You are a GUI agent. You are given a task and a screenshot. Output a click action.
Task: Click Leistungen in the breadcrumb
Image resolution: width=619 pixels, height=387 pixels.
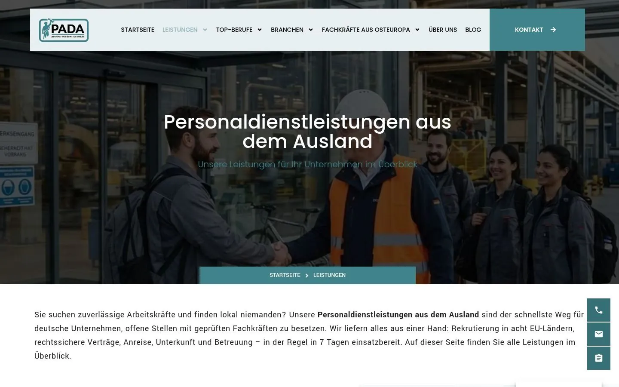point(329,275)
